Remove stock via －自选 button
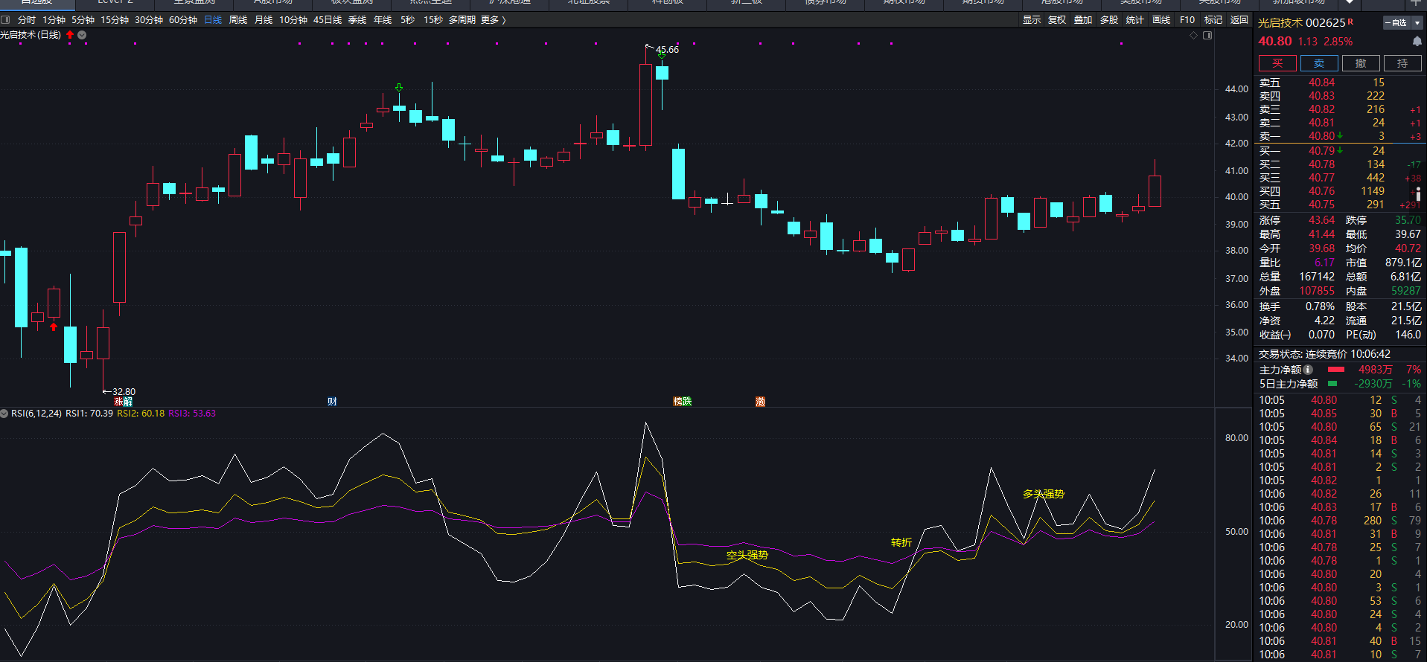This screenshot has height=662, width=1427. point(1396,23)
